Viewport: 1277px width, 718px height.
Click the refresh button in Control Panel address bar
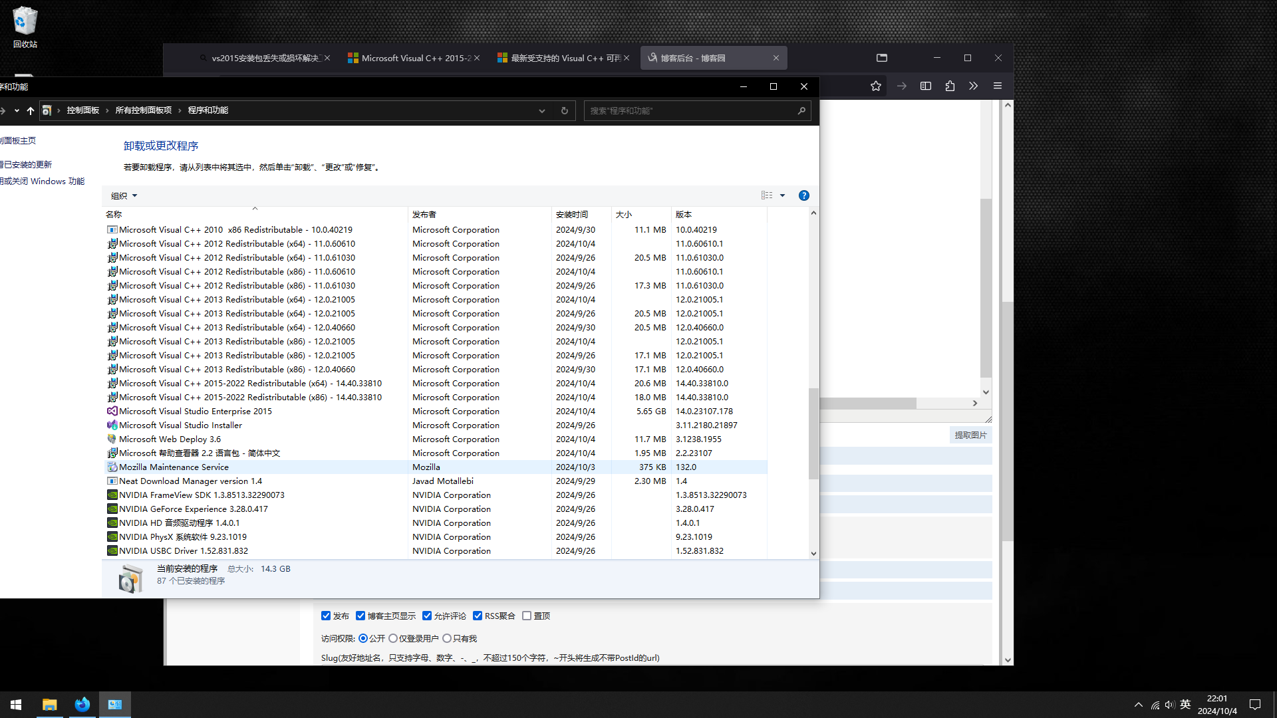tap(565, 110)
